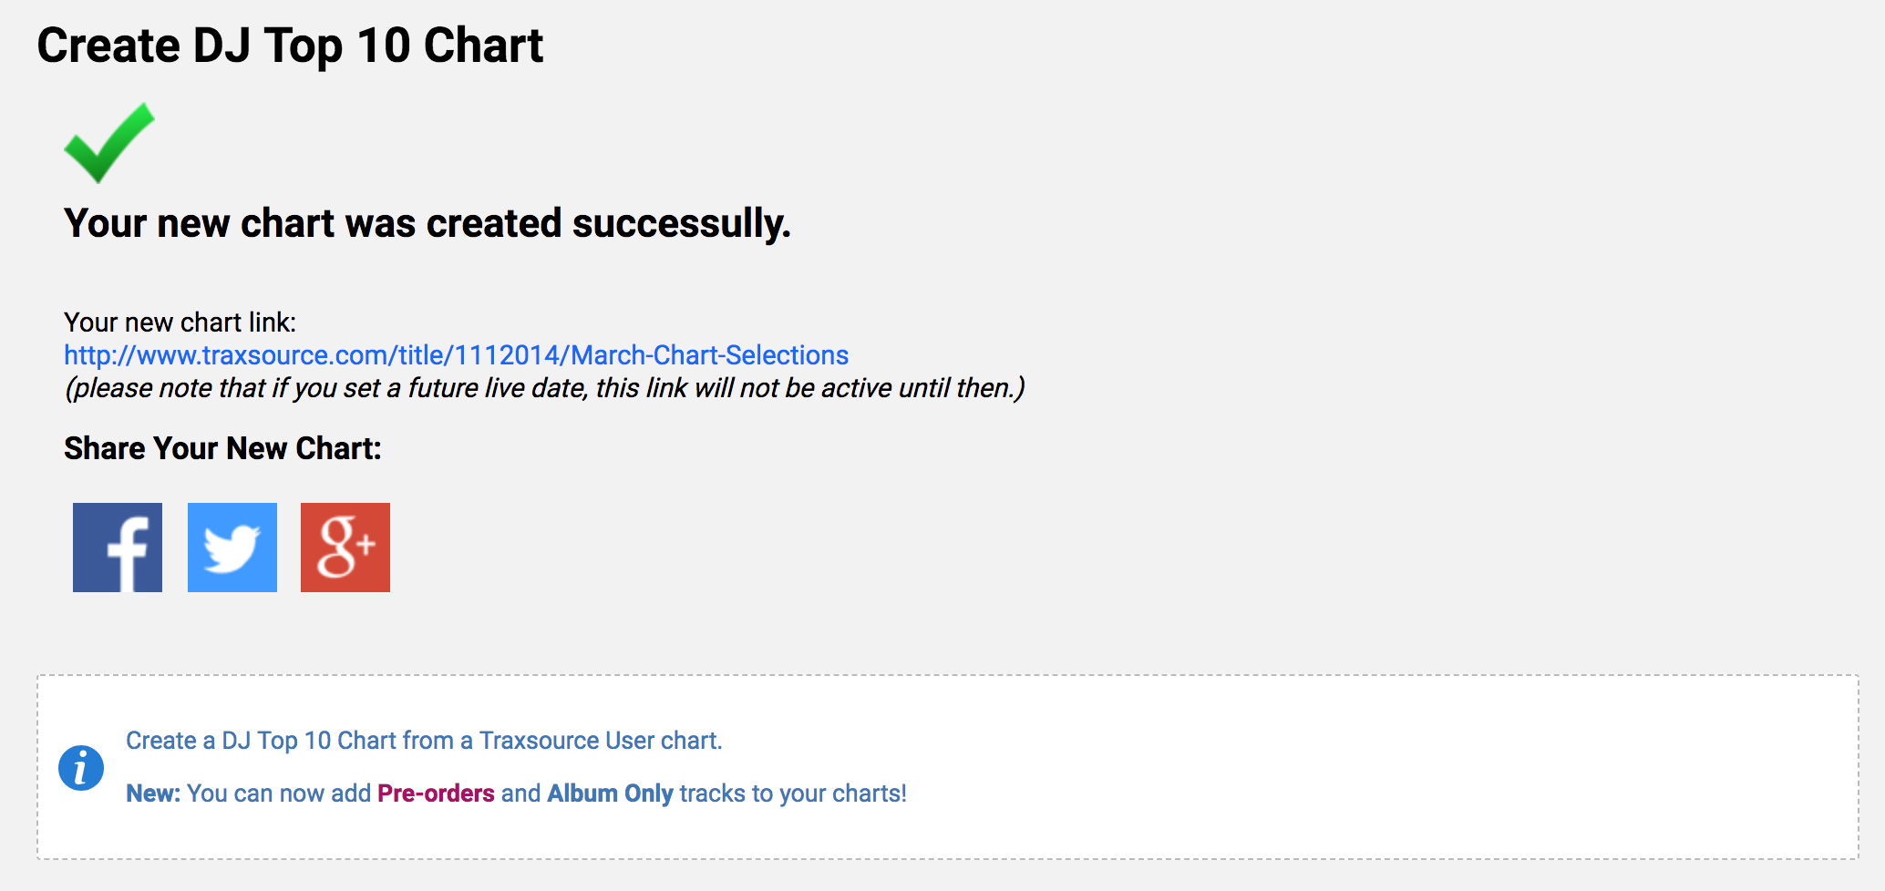Share the chart on Twitter
The image size is (1885, 891).
[232, 548]
